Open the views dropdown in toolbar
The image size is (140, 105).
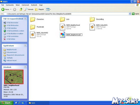tap(48, 9)
